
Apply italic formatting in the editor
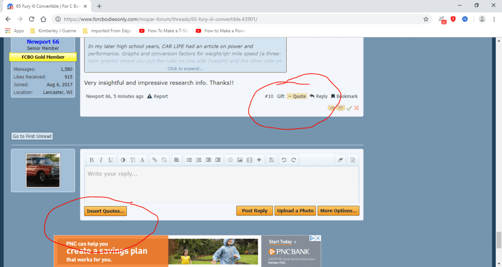point(101,160)
